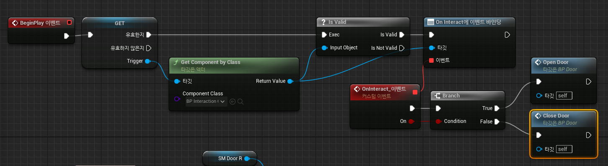
Task: Click the Condition pin on Branch
Action: 438,121
